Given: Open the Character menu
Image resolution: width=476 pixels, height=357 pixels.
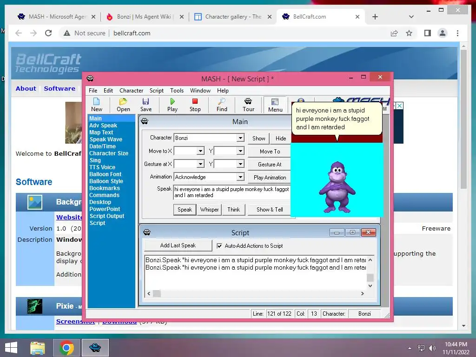Looking at the screenshot, I should [x=131, y=91].
